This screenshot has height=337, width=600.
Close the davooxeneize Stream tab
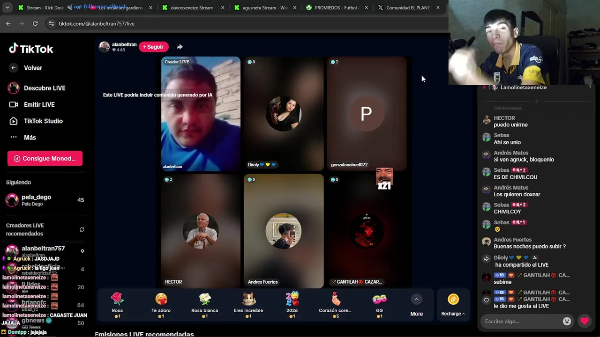pyautogui.click(x=222, y=7)
